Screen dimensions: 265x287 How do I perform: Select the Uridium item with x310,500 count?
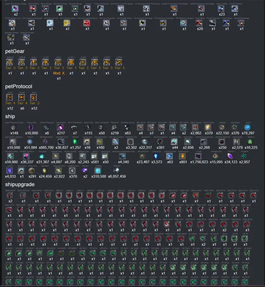coord(98,171)
